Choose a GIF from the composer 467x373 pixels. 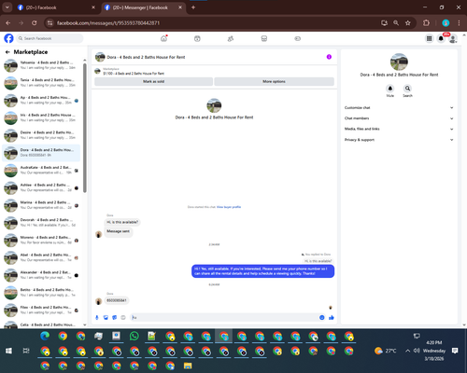point(123,317)
